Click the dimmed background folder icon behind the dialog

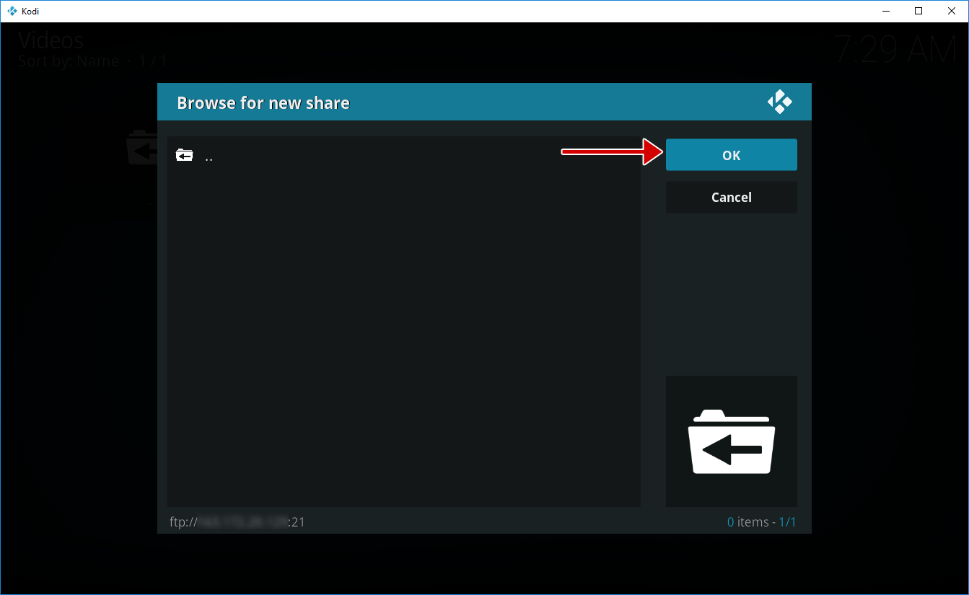(x=141, y=148)
